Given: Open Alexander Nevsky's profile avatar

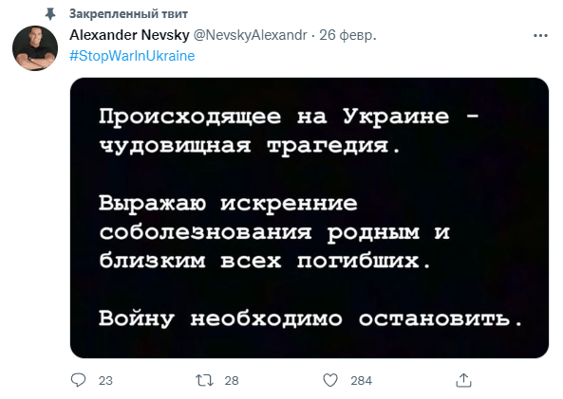Looking at the screenshot, I should (35, 48).
